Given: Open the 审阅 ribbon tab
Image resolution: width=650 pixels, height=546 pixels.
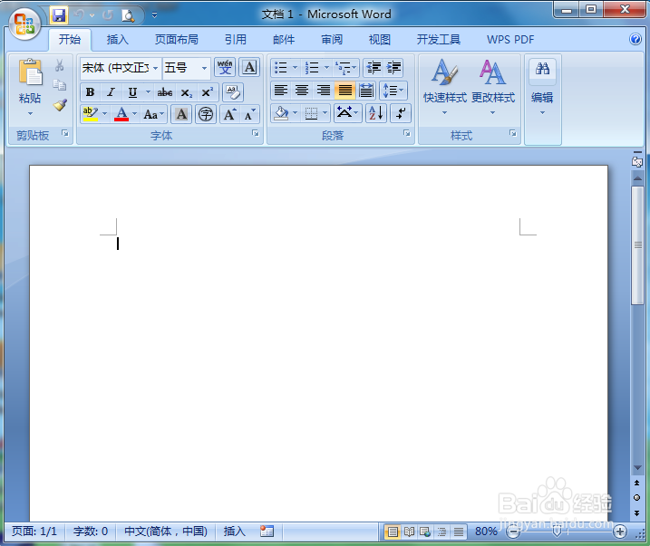Looking at the screenshot, I should pyautogui.click(x=332, y=39).
